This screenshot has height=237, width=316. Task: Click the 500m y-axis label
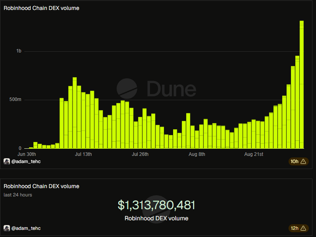[x=15, y=99]
